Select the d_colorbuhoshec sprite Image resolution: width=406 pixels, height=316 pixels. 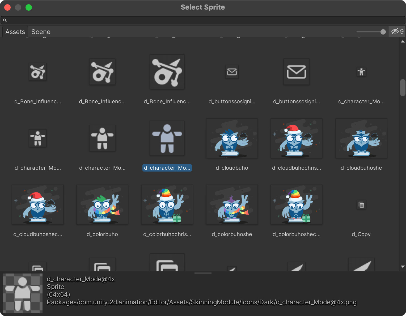[296, 204]
